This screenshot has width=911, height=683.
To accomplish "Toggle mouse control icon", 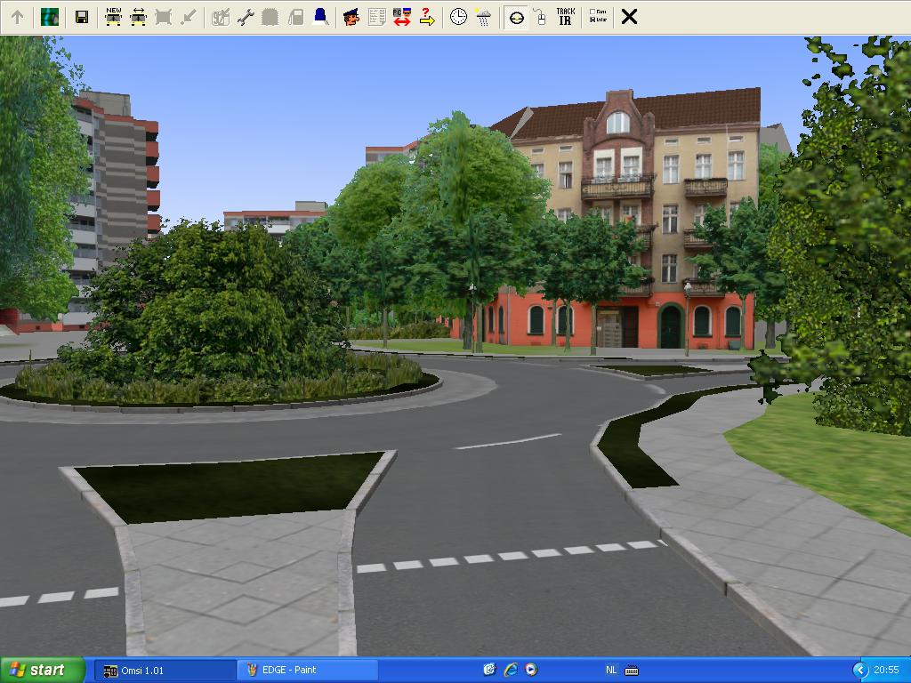I will tap(539, 16).
